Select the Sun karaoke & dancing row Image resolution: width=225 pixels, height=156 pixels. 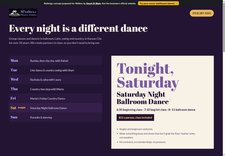coord(55,117)
